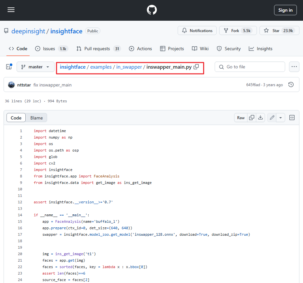Navigate to examples folder in breadcrumb

point(101,67)
